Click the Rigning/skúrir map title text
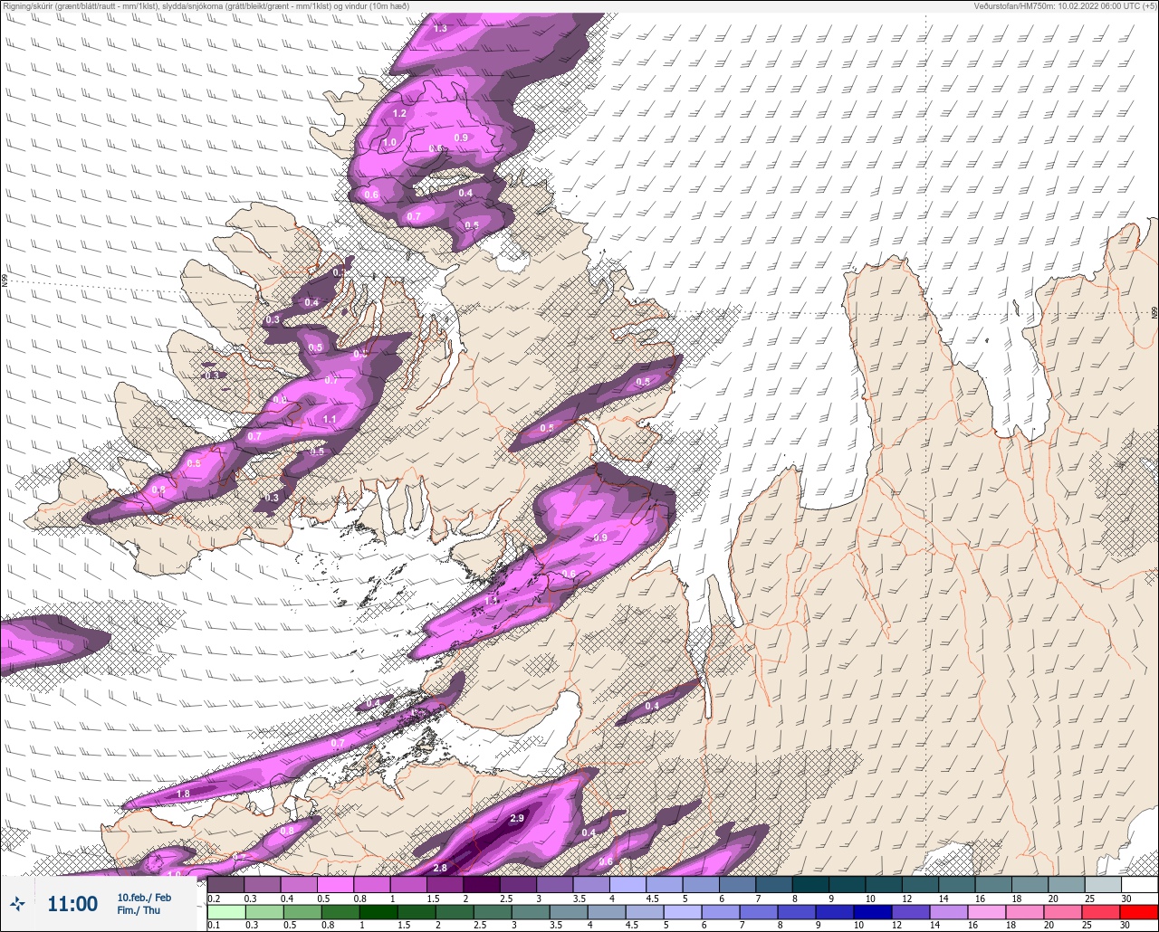Image resolution: width=1159 pixels, height=932 pixels. click(206, 5)
